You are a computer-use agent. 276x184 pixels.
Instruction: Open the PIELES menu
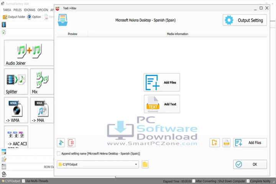click(x=17, y=10)
